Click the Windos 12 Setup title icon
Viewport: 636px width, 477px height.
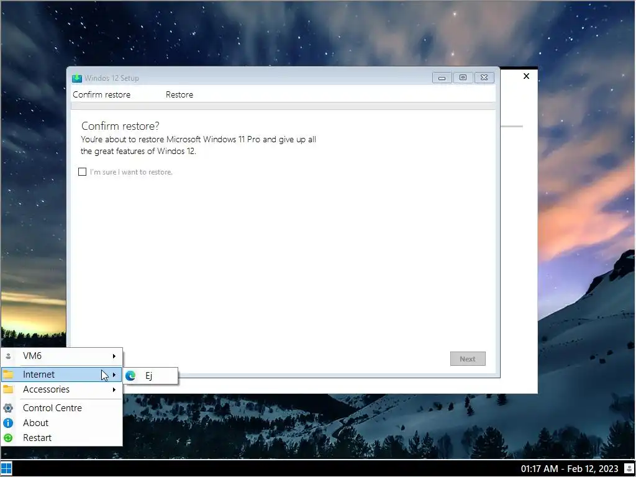[x=76, y=78]
